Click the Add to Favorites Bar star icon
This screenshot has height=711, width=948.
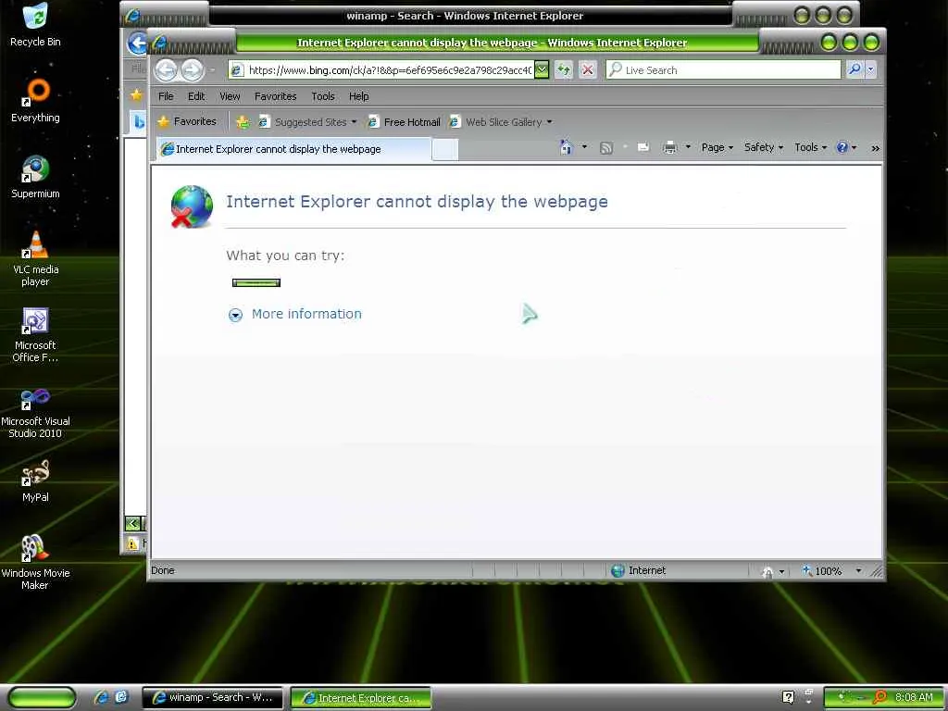click(243, 122)
